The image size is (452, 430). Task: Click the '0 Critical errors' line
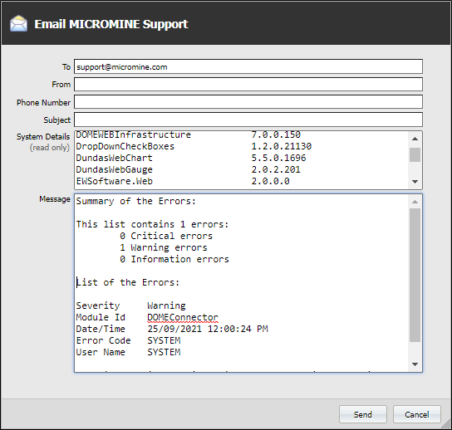point(166,236)
